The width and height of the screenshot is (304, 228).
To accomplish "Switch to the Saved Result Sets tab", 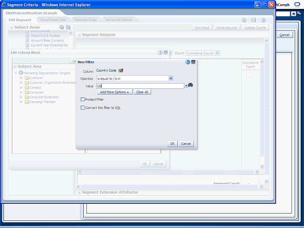I will click(53, 20).
